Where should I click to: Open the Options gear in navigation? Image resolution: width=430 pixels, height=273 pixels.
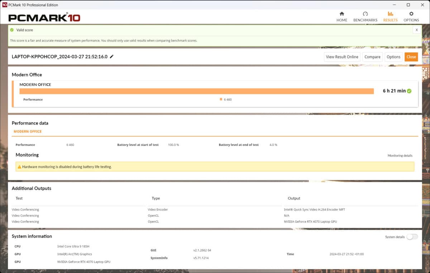411,16
